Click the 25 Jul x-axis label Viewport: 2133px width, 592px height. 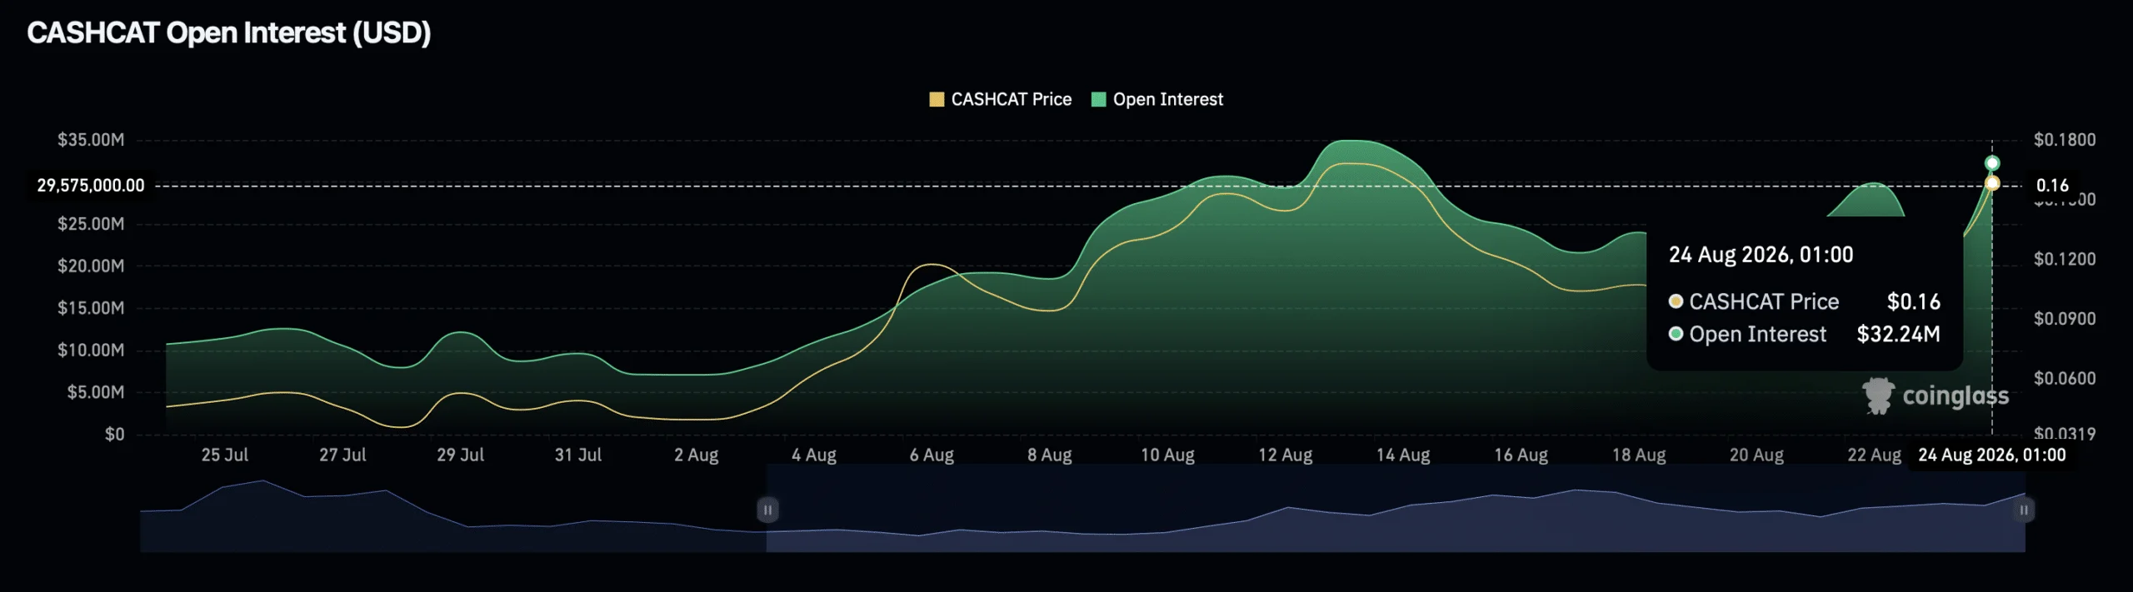pyautogui.click(x=225, y=455)
